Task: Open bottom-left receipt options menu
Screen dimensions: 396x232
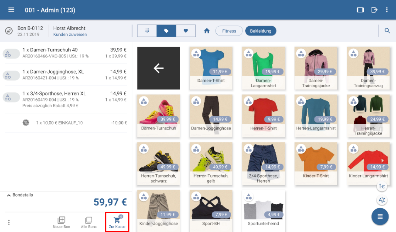Action: [x=9, y=222]
